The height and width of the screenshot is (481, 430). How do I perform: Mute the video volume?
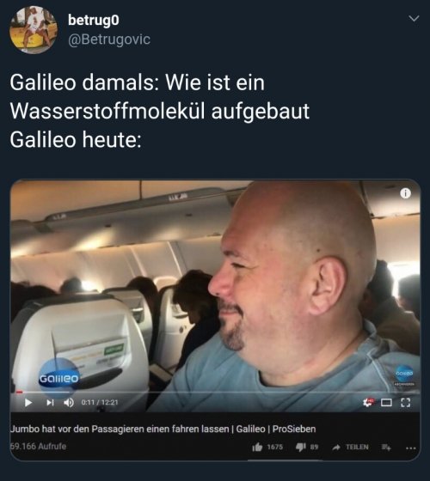pos(69,402)
